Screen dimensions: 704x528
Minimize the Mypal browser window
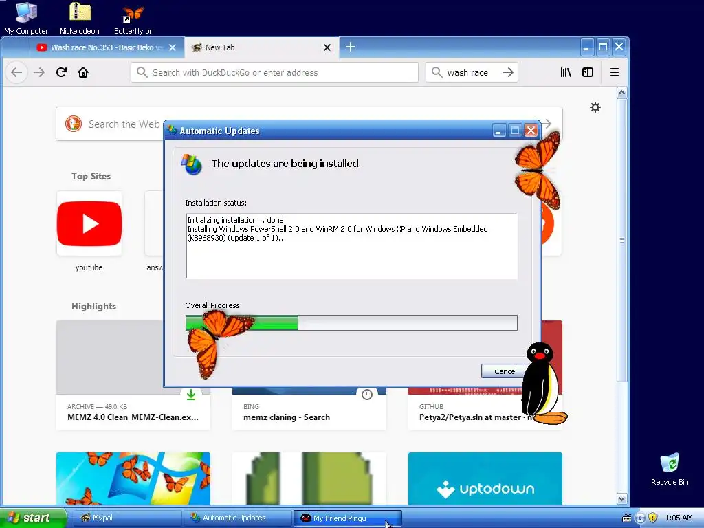pos(586,47)
